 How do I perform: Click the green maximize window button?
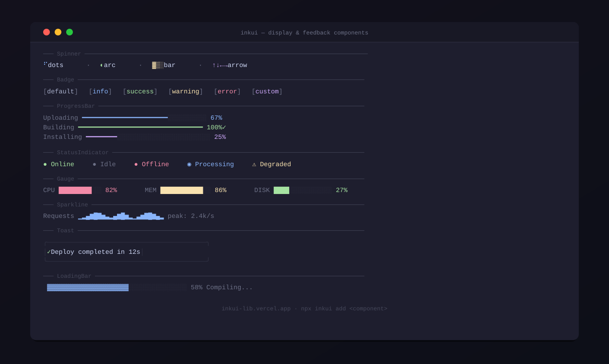point(70,32)
